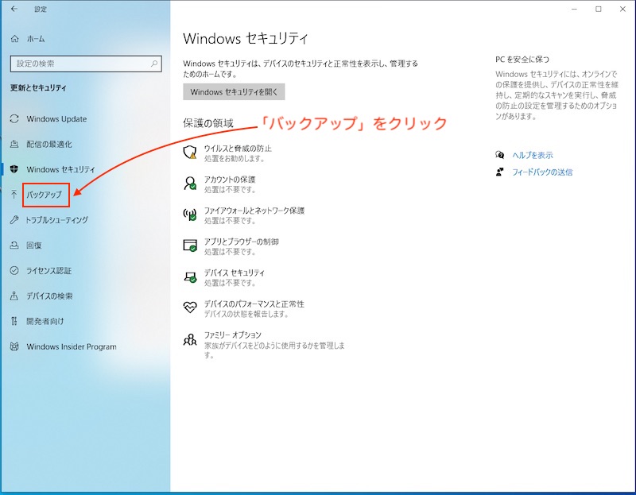Open アプリとブラウザーの制御 area

tap(242, 242)
